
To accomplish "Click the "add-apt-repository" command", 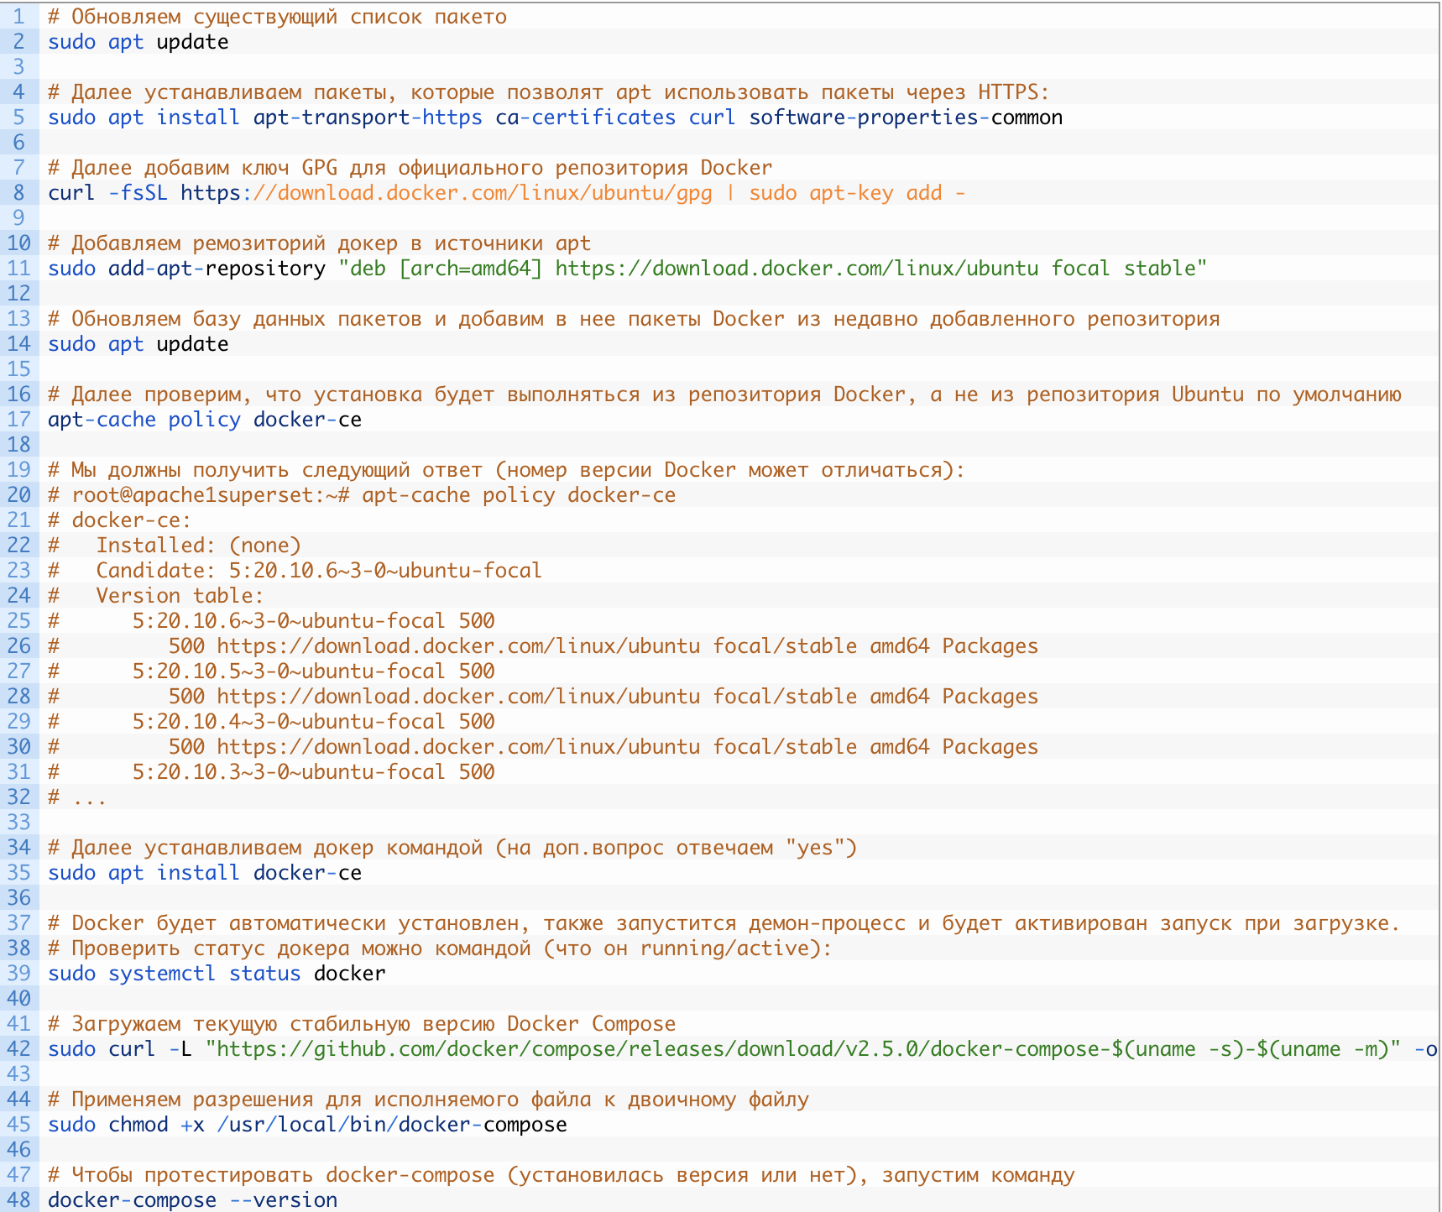I will [x=217, y=269].
